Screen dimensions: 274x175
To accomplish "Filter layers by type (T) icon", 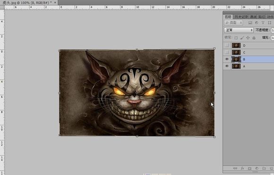I will [263, 23].
